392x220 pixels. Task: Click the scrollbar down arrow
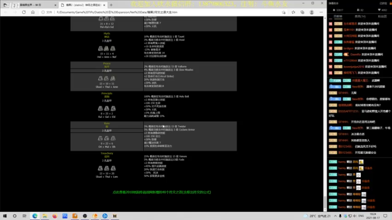tap(325, 210)
